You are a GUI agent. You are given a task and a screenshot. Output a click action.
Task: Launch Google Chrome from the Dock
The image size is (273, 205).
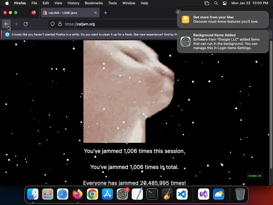pos(93,194)
